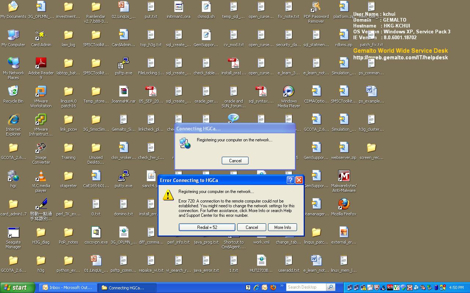Screen dimensions: 470x293
Task: Click Redial = 52 in the error dialog
Action: pos(207,227)
